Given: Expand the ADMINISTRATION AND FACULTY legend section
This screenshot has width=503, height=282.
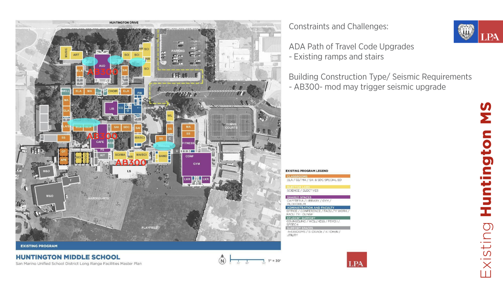Looking at the screenshot, I should (x=318, y=208).
